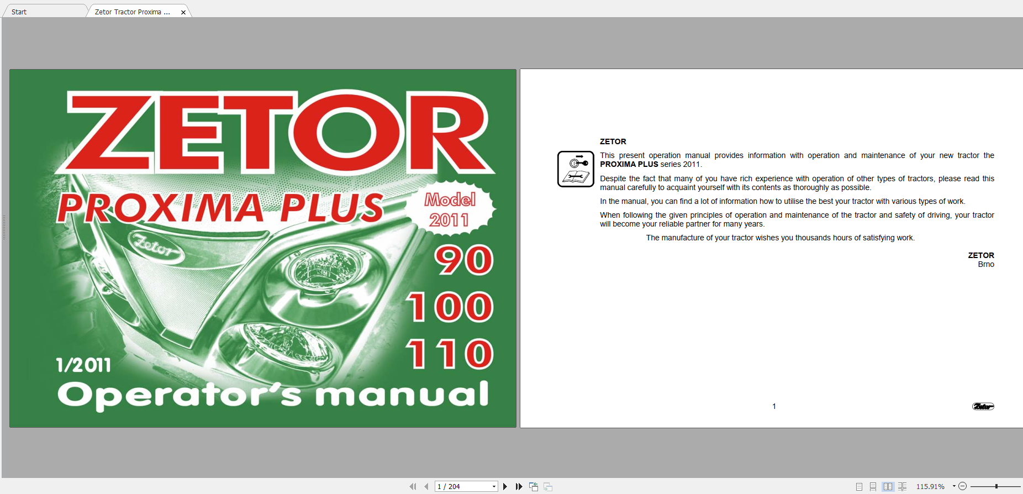The width and height of the screenshot is (1023, 494).
Task: Click the 'Model 2011' badge on cover
Action: (x=450, y=209)
